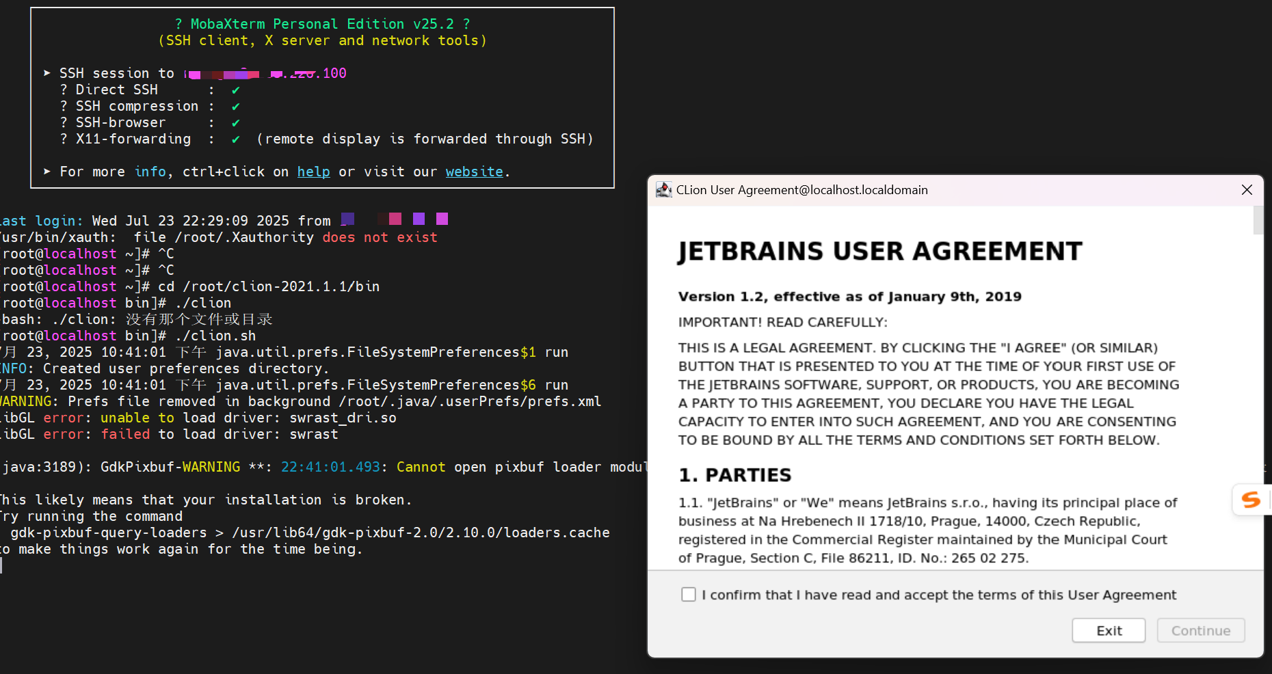Click the 'Last login' line in terminal
Screen dimensions: 1272x674
point(224,220)
